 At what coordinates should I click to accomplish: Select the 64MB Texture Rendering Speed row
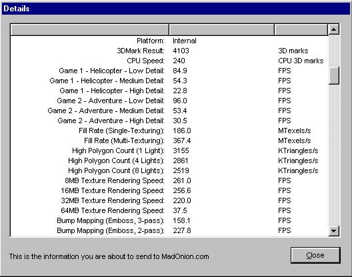(169, 210)
